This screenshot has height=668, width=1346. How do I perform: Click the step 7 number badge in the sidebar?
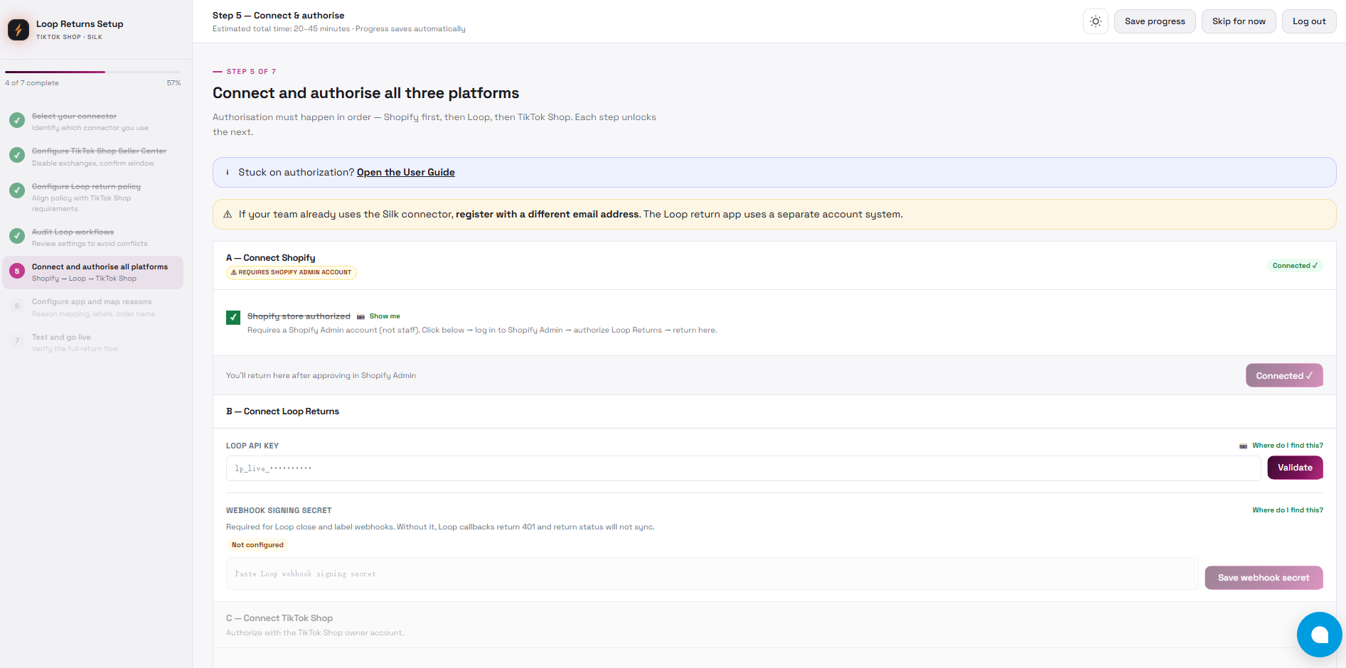[17, 341]
